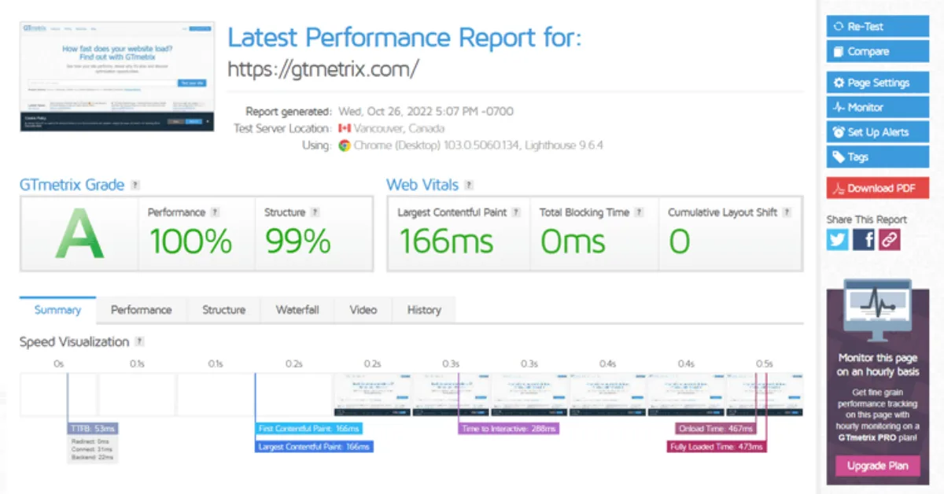Open the History tab
The image size is (944, 494).
(423, 310)
